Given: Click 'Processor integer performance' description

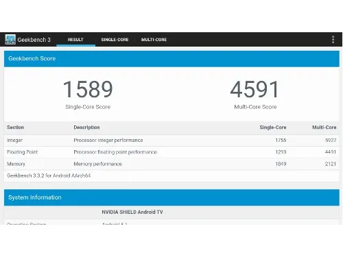Looking at the screenshot, I should [108, 140].
